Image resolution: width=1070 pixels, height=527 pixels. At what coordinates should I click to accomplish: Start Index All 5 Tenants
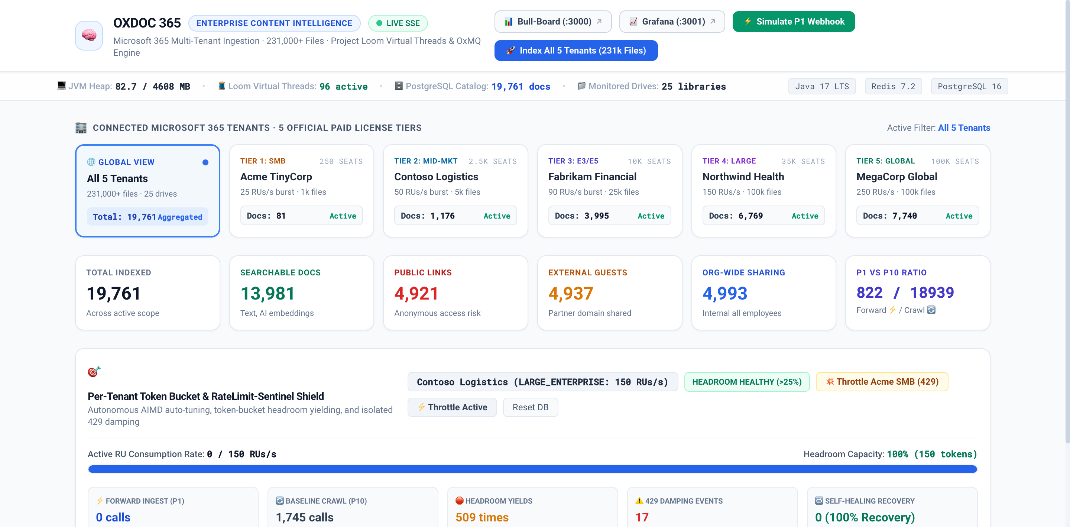click(576, 51)
